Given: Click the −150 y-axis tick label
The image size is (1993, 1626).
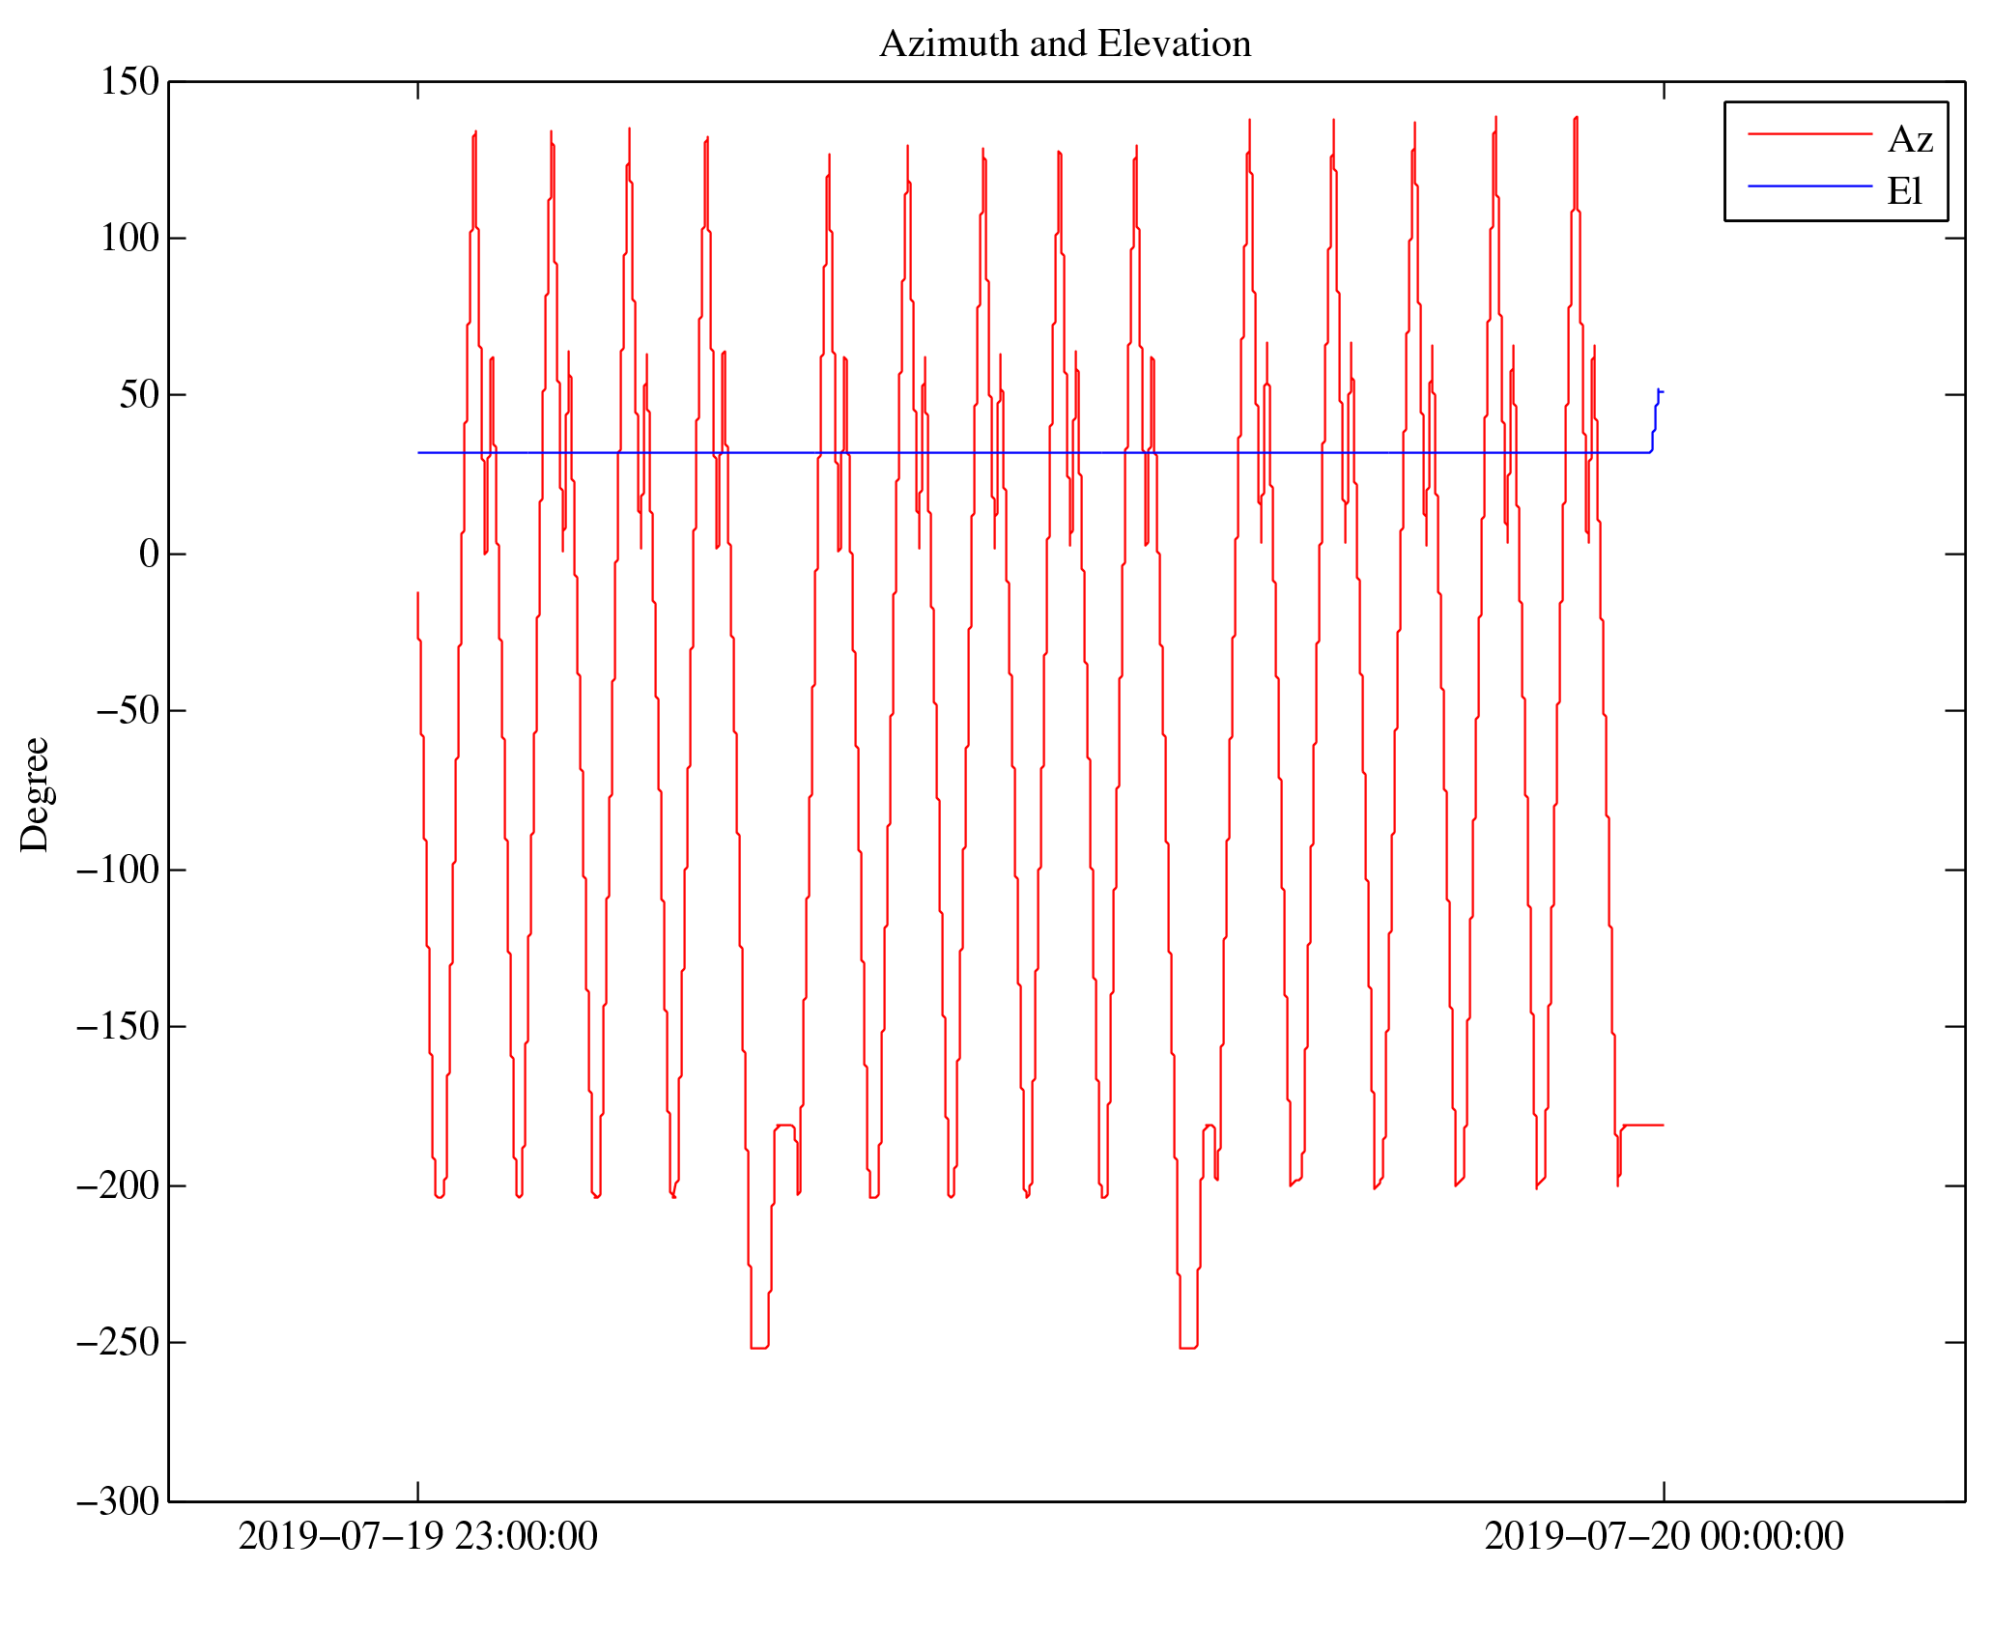Looking at the screenshot, I should point(117,1026).
